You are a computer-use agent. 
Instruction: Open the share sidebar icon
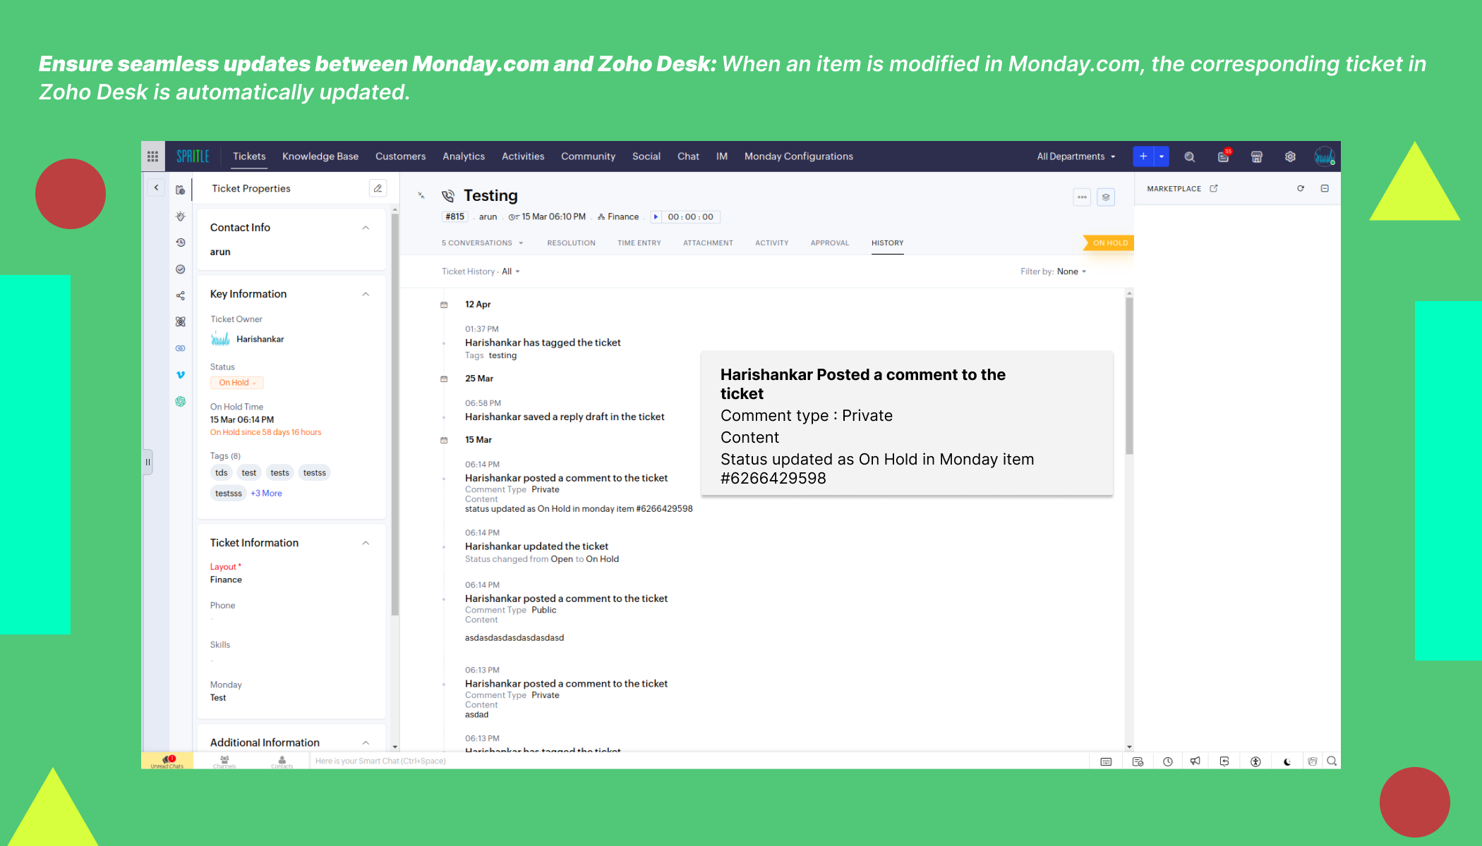coord(181,295)
